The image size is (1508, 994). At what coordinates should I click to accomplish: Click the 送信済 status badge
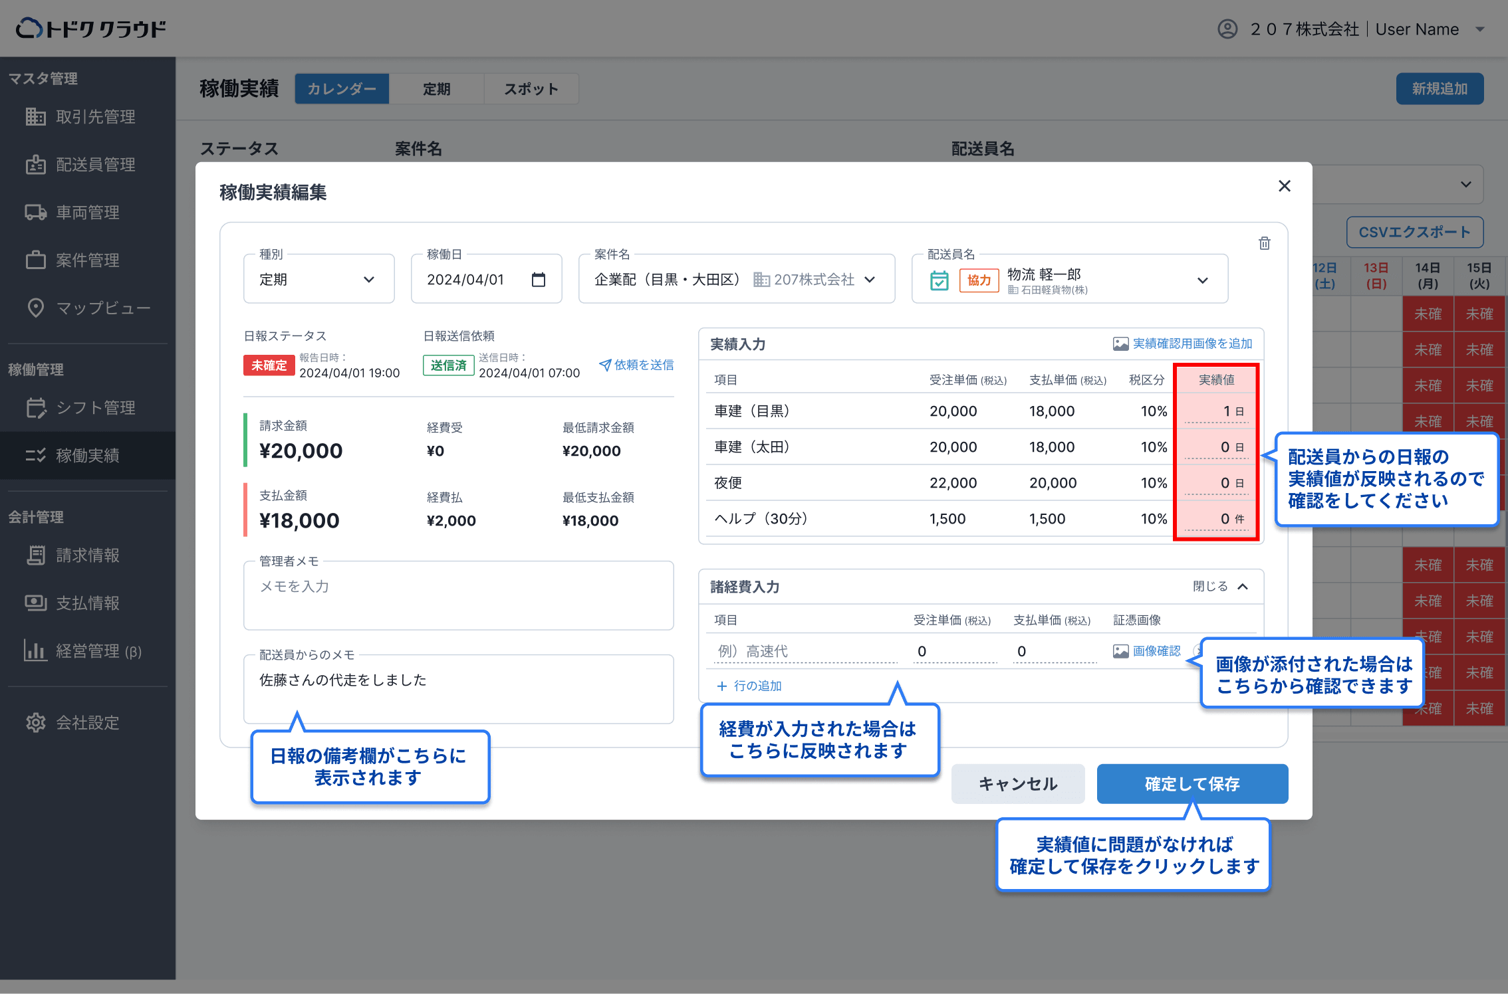[449, 365]
